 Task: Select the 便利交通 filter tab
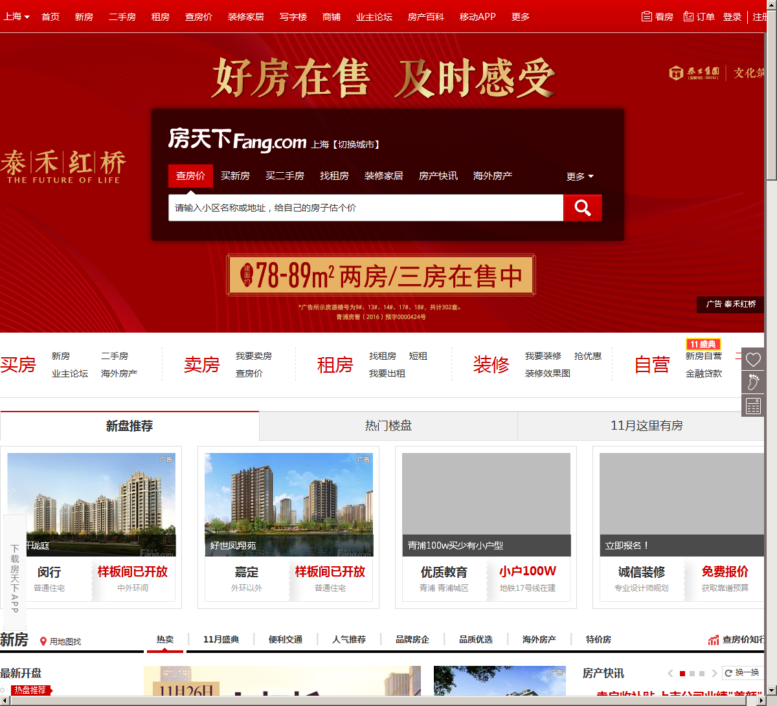click(286, 639)
